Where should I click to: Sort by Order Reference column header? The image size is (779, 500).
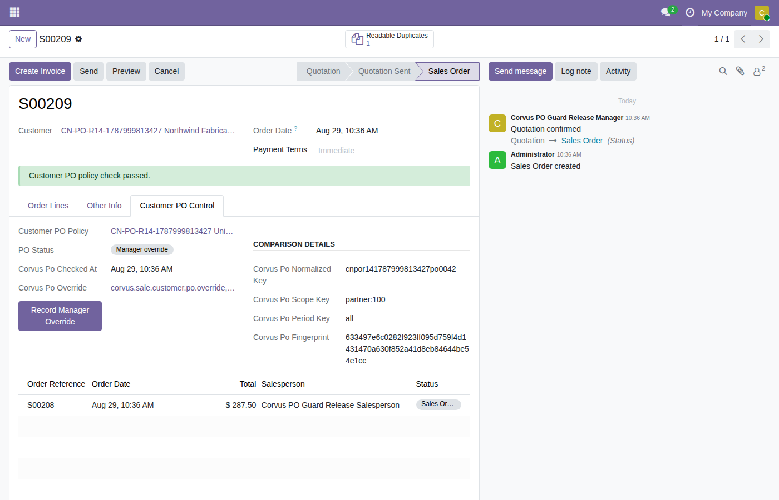point(56,384)
